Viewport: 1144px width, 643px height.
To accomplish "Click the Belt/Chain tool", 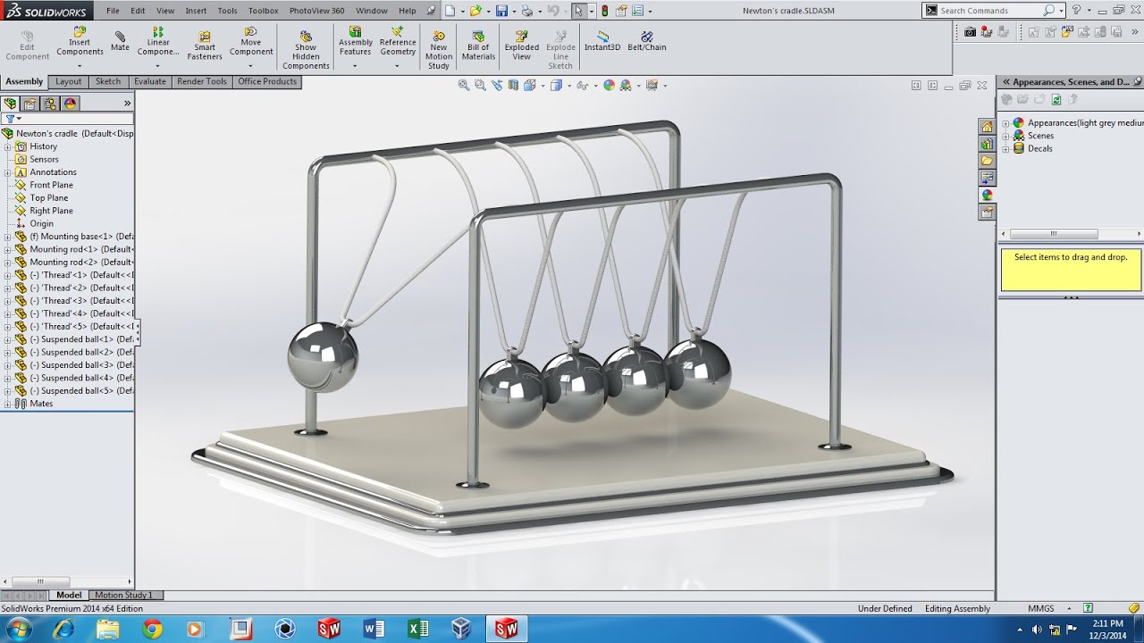I will [x=647, y=41].
